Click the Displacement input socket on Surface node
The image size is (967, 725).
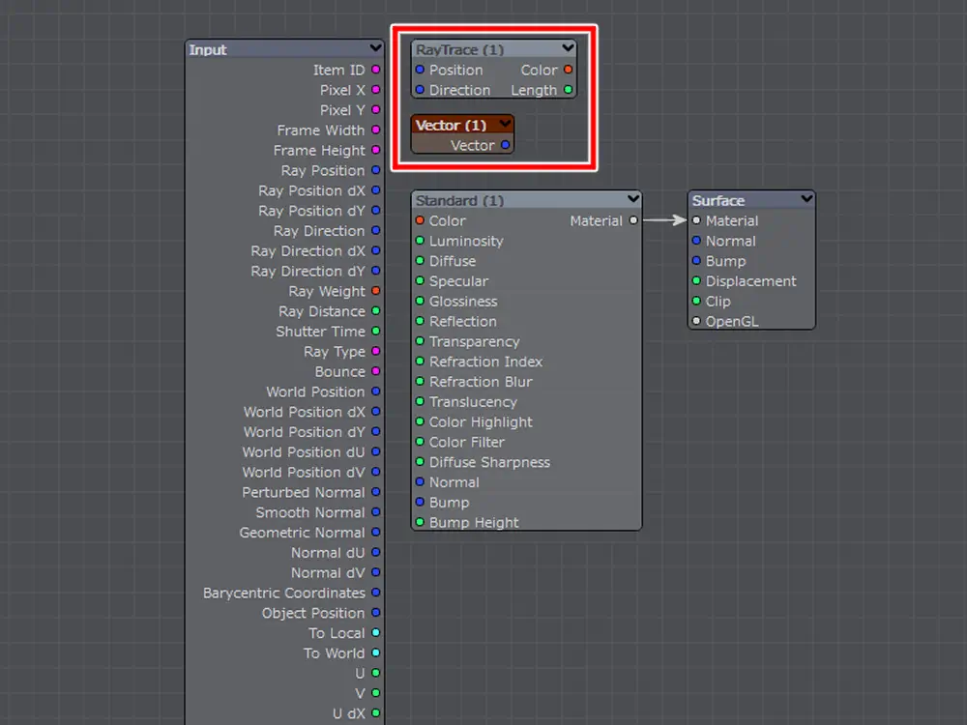tap(696, 281)
